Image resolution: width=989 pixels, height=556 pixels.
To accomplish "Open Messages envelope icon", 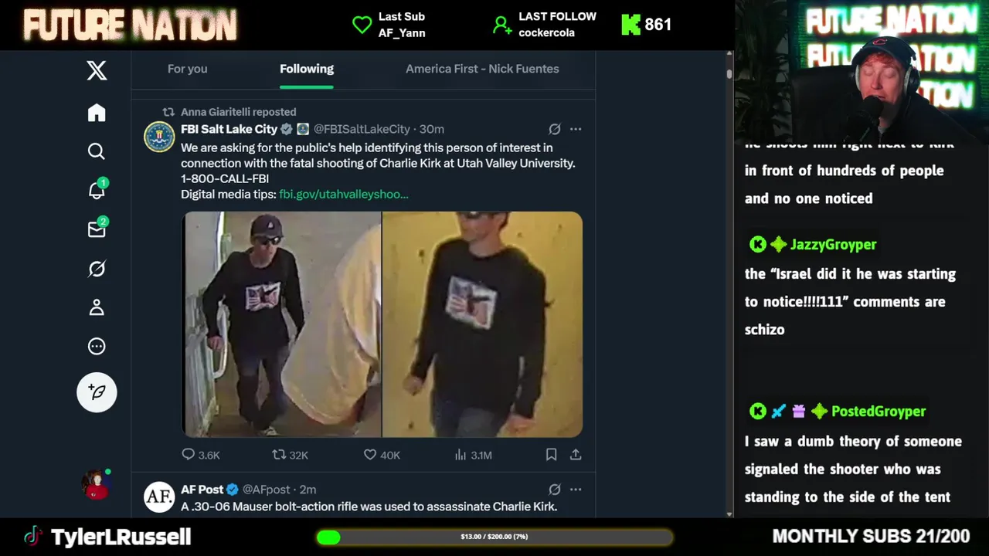I will coord(97,229).
